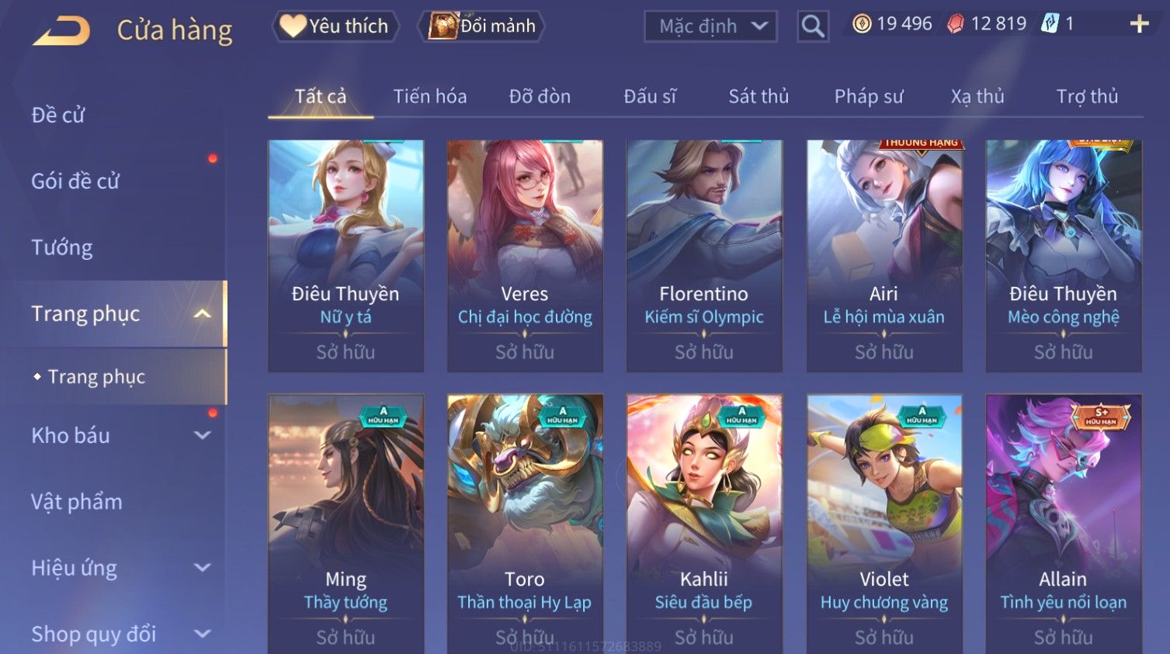Screen dimensions: 1170x654
Task: Expand the Kho báu sidebar section
Action: click(203, 435)
